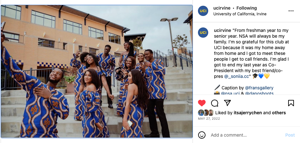Open the @fransgallery profile mention

[259, 87]
